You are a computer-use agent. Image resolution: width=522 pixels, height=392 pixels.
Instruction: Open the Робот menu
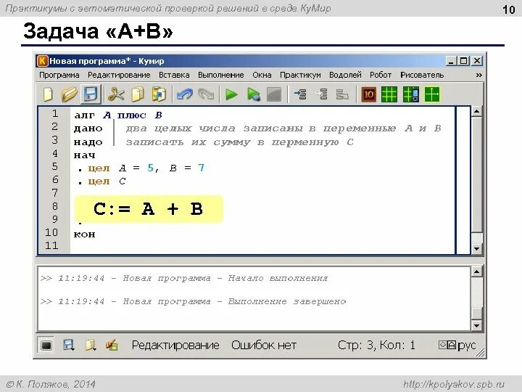[381, 75]
